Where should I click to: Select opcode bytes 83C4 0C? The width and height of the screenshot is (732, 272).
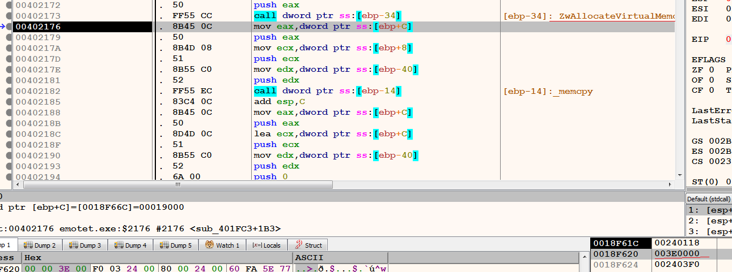[192, 102]
